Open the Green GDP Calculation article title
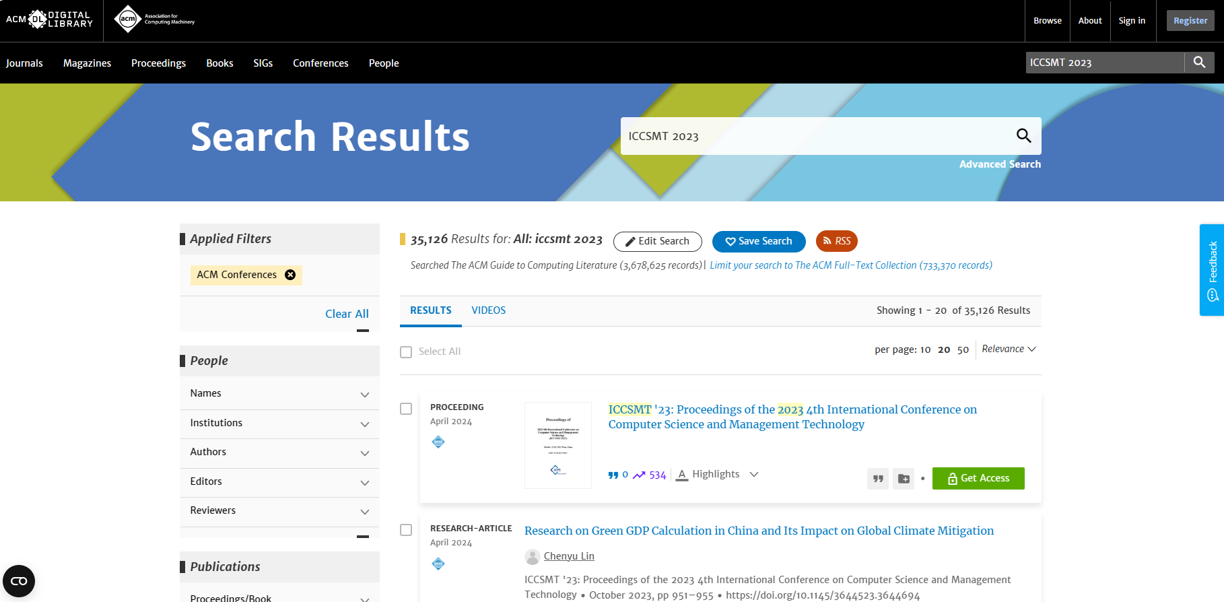Viewport: 1224px width, 602px height. coord(759,531)
